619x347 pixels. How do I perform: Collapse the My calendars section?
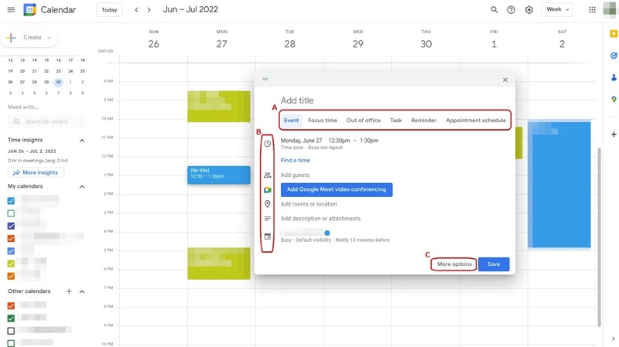82,186
